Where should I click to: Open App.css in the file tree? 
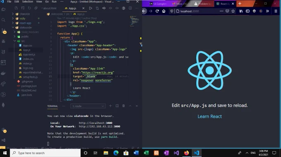coord(27,46)
